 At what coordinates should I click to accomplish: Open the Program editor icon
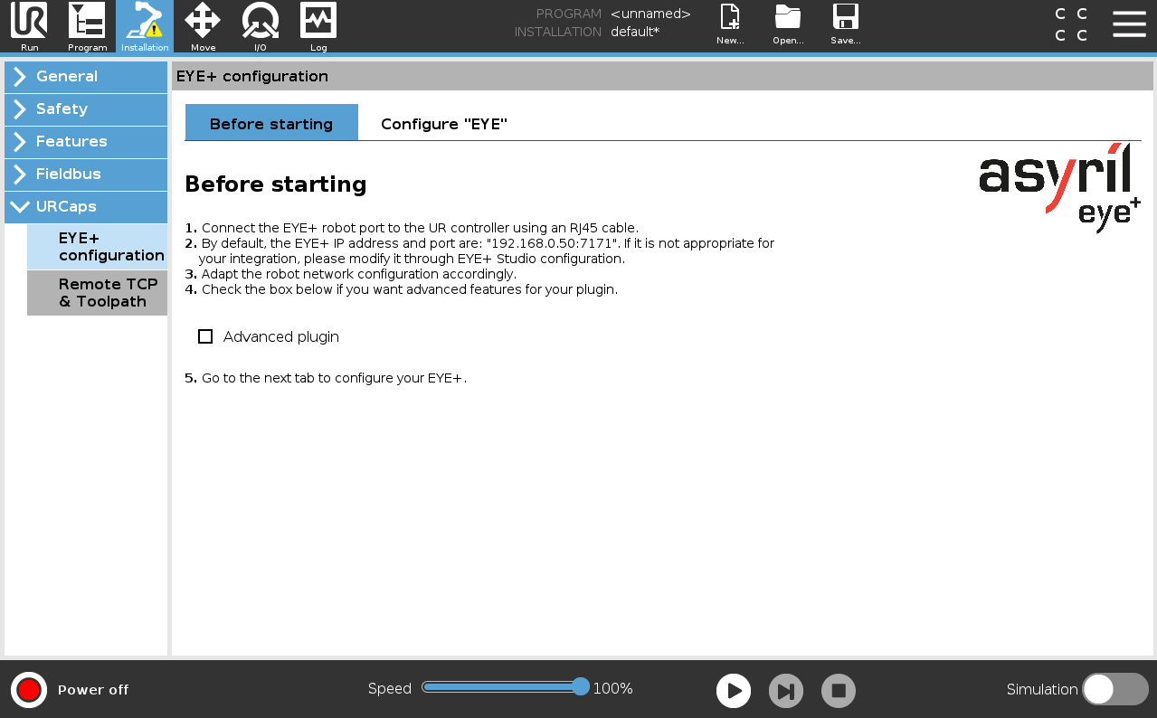[x=87, y=26]
